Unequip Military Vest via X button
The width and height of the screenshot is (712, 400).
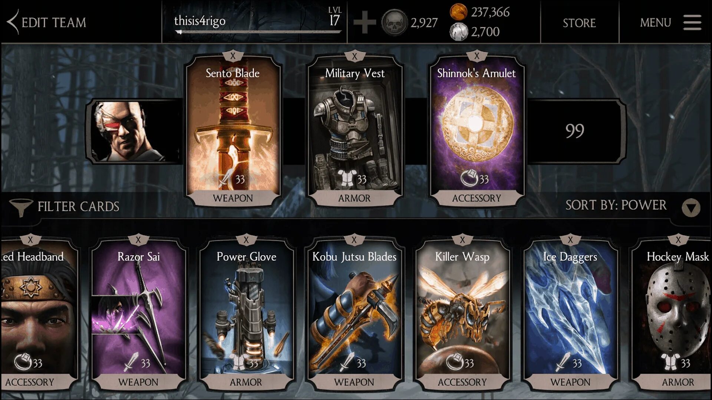[355, 56]
